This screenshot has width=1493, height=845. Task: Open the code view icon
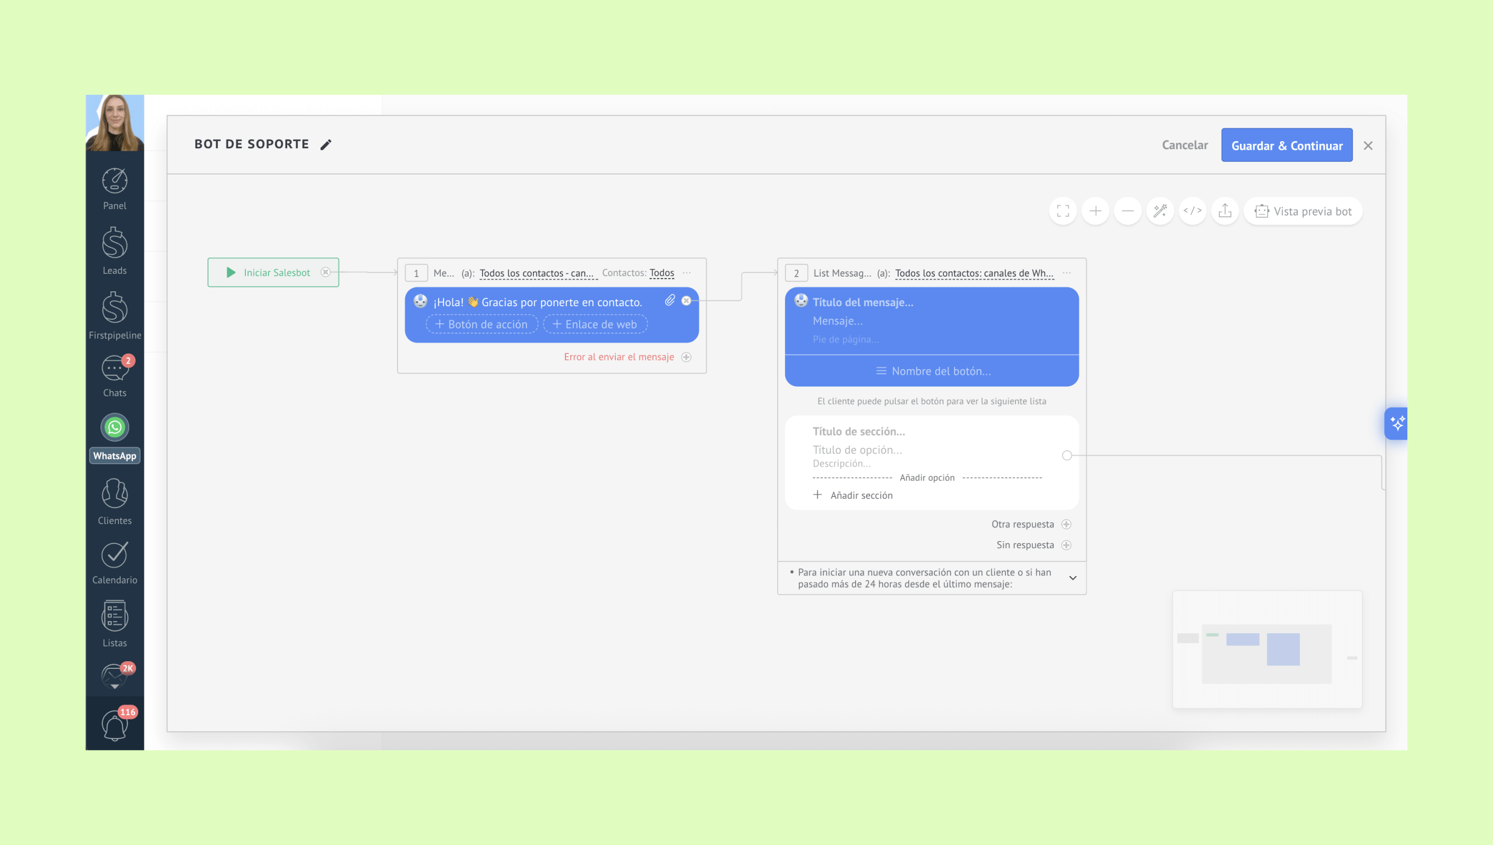[1192, 211]
